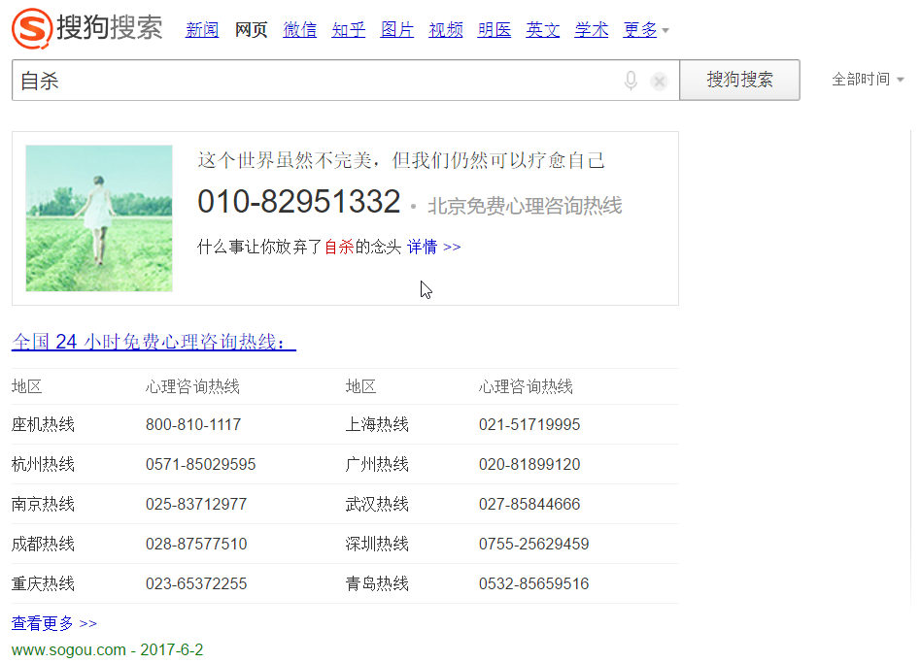Expand the 全部时间 time filter

[x=867, y=80]
